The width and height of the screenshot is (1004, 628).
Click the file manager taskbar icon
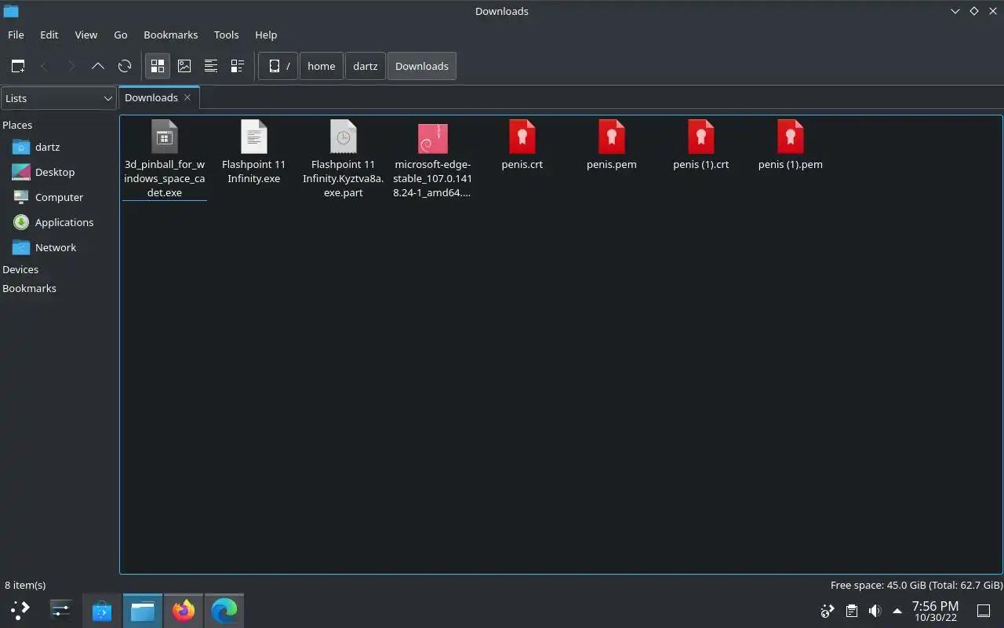point(142,610)
